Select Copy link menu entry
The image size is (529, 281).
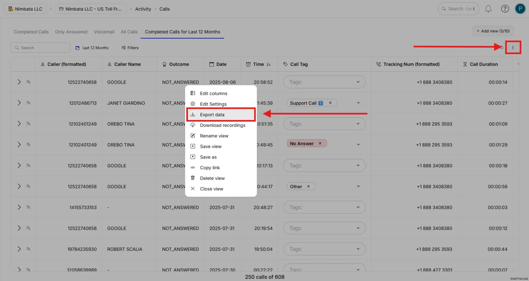[x=221, y=168]
